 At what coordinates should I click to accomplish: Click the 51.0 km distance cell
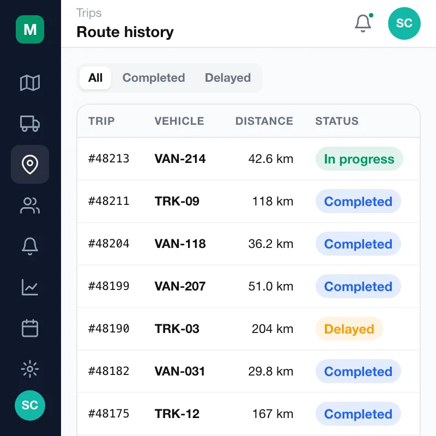271,287
